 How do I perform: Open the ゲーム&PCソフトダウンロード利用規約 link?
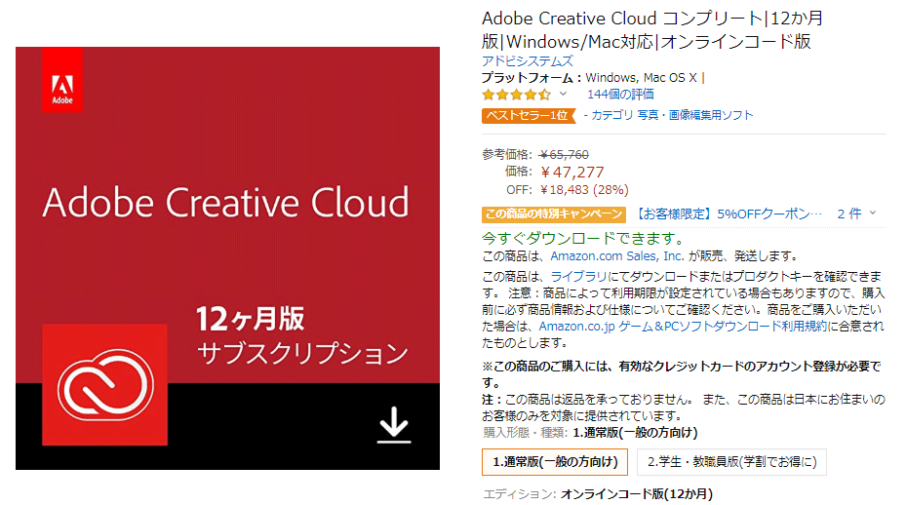tap(683, 327)
